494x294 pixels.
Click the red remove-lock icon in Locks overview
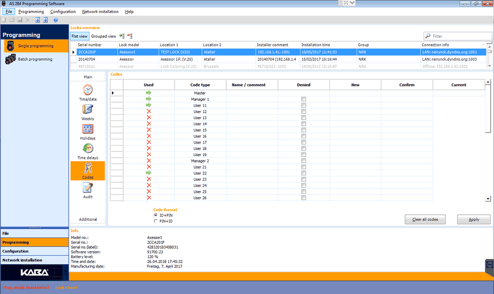130,36
